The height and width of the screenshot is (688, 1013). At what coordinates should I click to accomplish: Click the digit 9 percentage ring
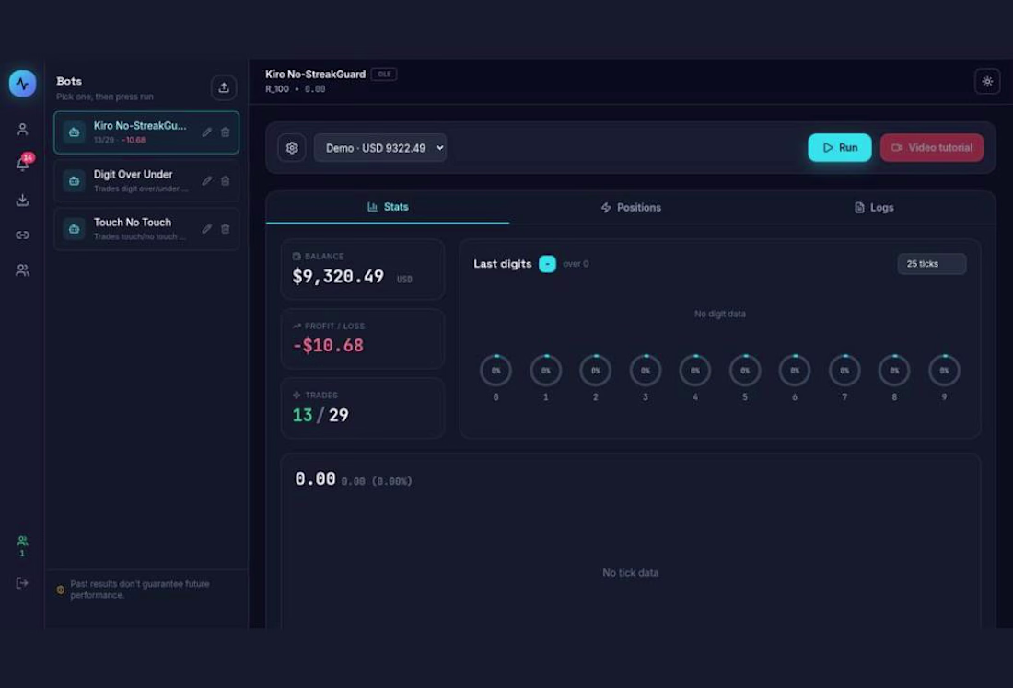[x=944, y=371]
